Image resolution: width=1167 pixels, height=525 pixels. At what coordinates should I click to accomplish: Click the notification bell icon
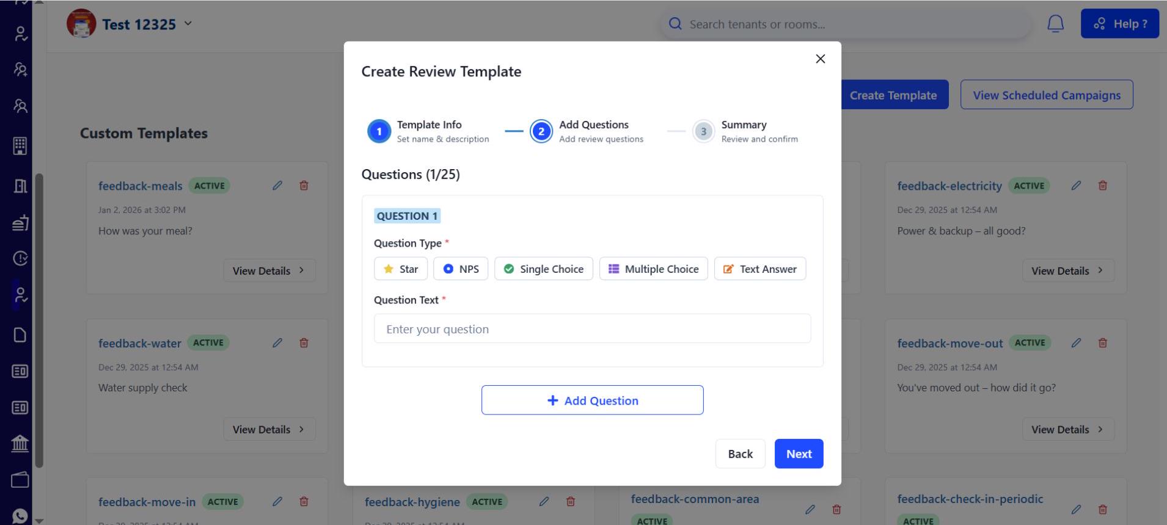click(x=1055, y=24)
